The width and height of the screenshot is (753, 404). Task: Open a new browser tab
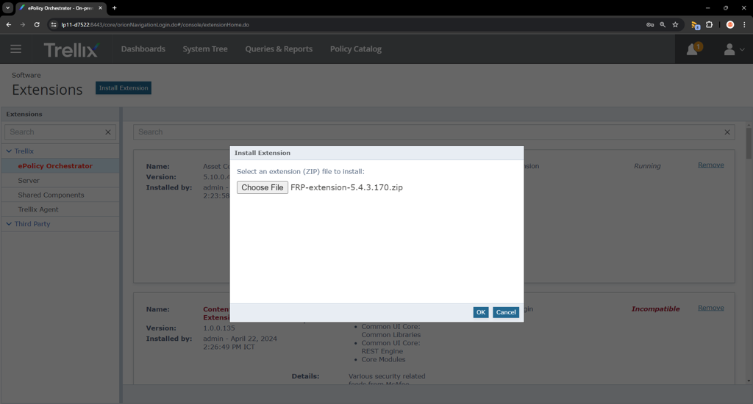114,7
